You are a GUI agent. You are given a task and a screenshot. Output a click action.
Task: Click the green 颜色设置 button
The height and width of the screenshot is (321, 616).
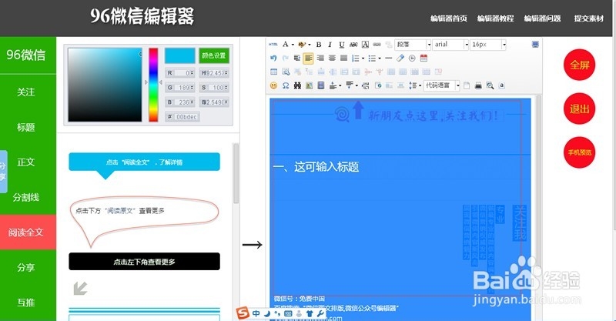click(214, 55)
